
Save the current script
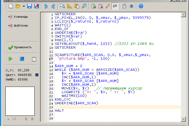[29, 6]
